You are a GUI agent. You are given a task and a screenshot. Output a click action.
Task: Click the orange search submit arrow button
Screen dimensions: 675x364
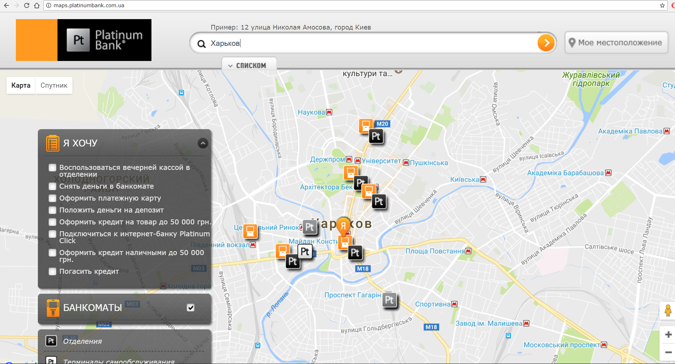(546, 43)
